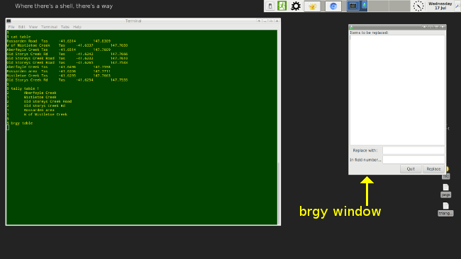This screenshot has width=461, height=259.
Task: Open the Terminal menu in menu bar
Action: pyautogui.click(x=49, y=27)
